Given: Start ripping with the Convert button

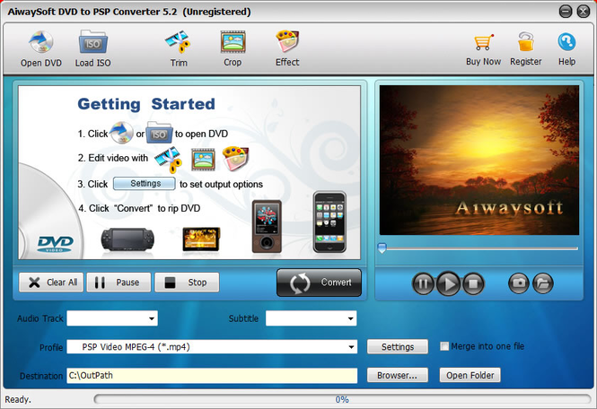Looking at the screenshot, I should pos(319,283).
